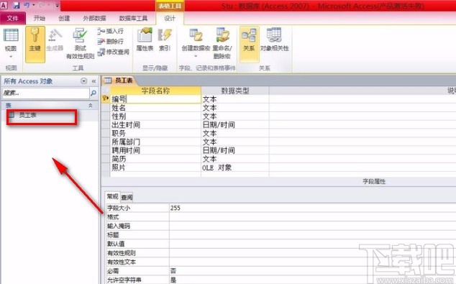Click the 所属部门 field name cell

tap(155, 142)
